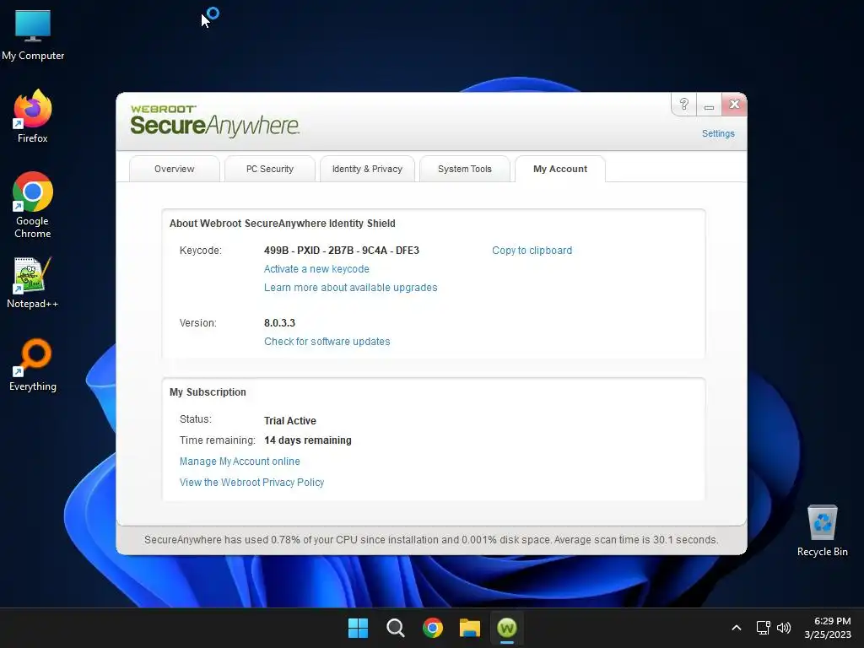Switch to the PC Security tab
Viewport: 864px width, 648px height.
[x=270, y=169]
